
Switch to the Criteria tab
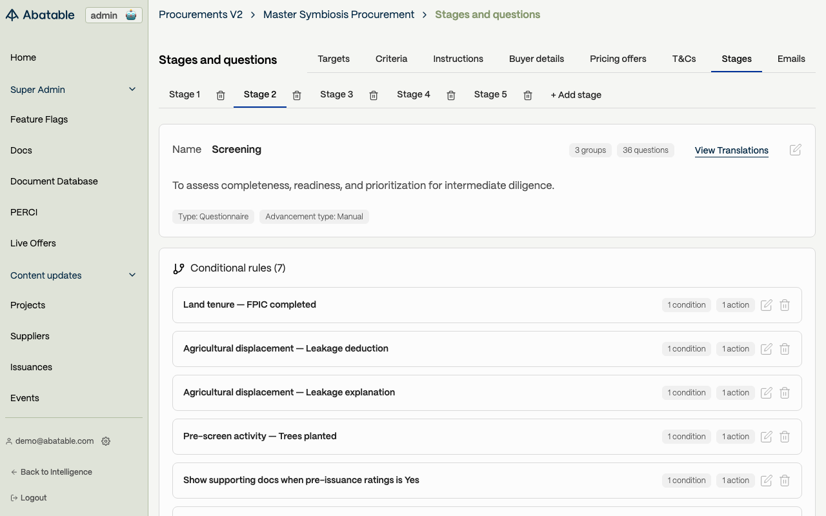[391, 59]
